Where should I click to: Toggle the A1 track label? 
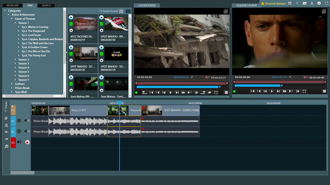(x=13, y=121)
